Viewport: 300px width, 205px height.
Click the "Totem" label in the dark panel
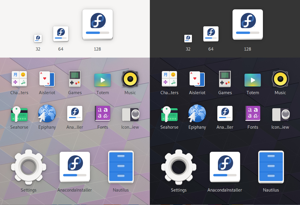pos(253,93)
